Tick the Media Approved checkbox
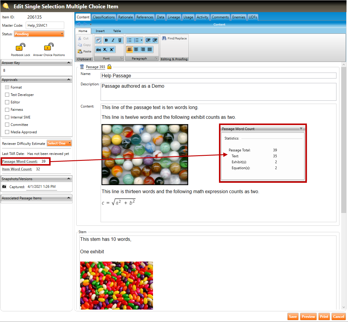 (x=7, y=132)
